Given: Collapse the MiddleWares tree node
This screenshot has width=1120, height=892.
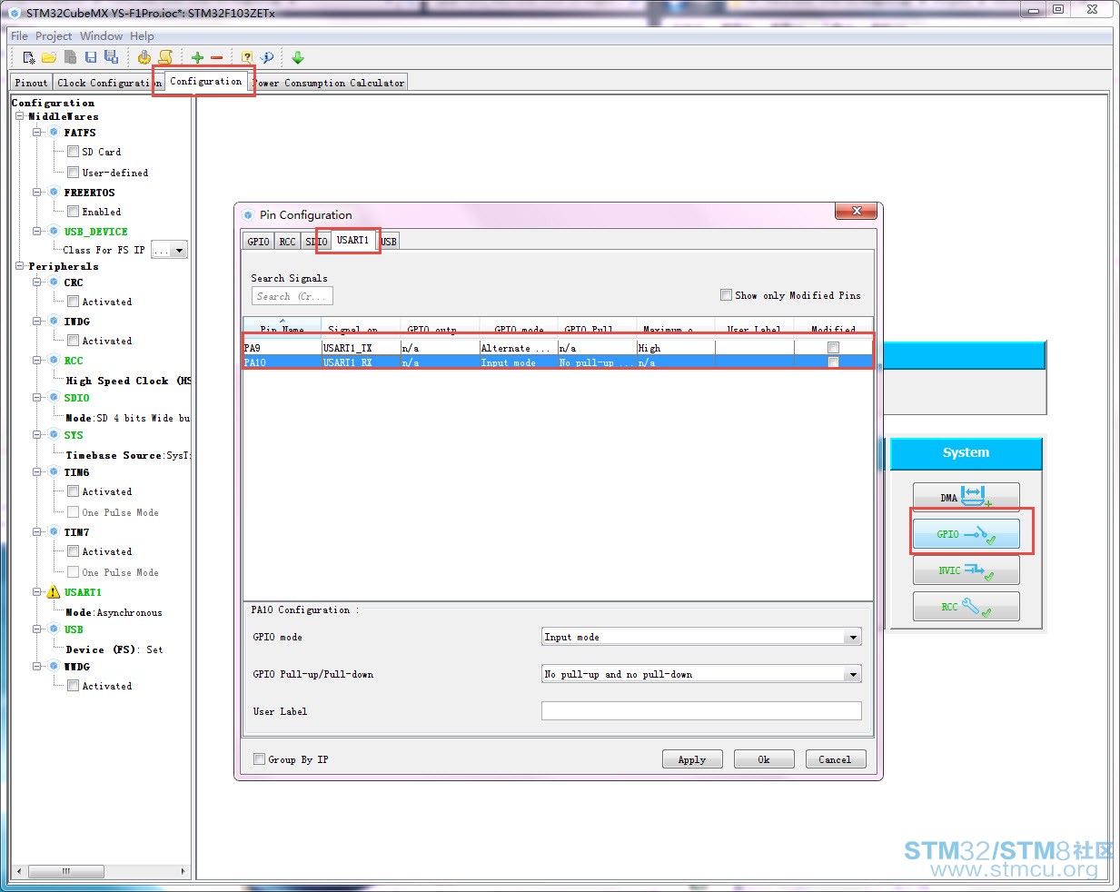Looking at the screenshot, I should click(x=20, y=116).
